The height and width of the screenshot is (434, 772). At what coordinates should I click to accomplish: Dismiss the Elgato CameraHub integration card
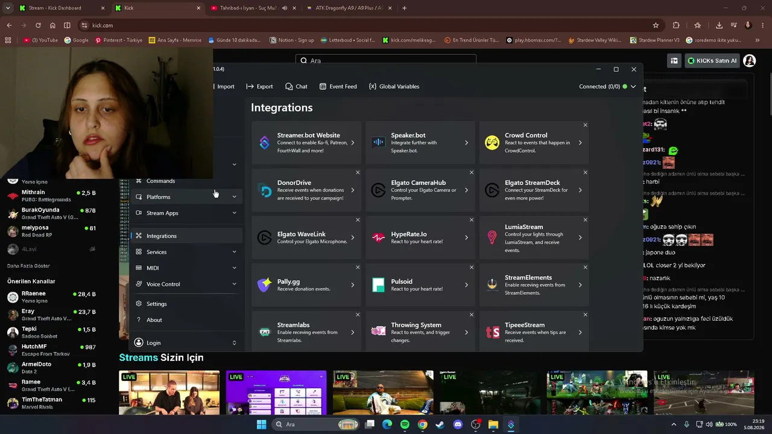click(x=472, y=172)
